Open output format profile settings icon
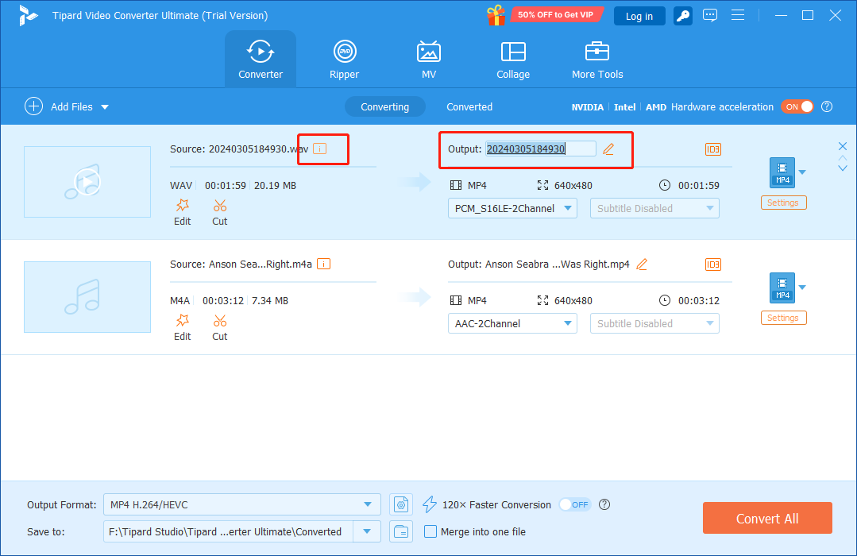The width and height of the screenshot is (857, 556). pos(400,504)
